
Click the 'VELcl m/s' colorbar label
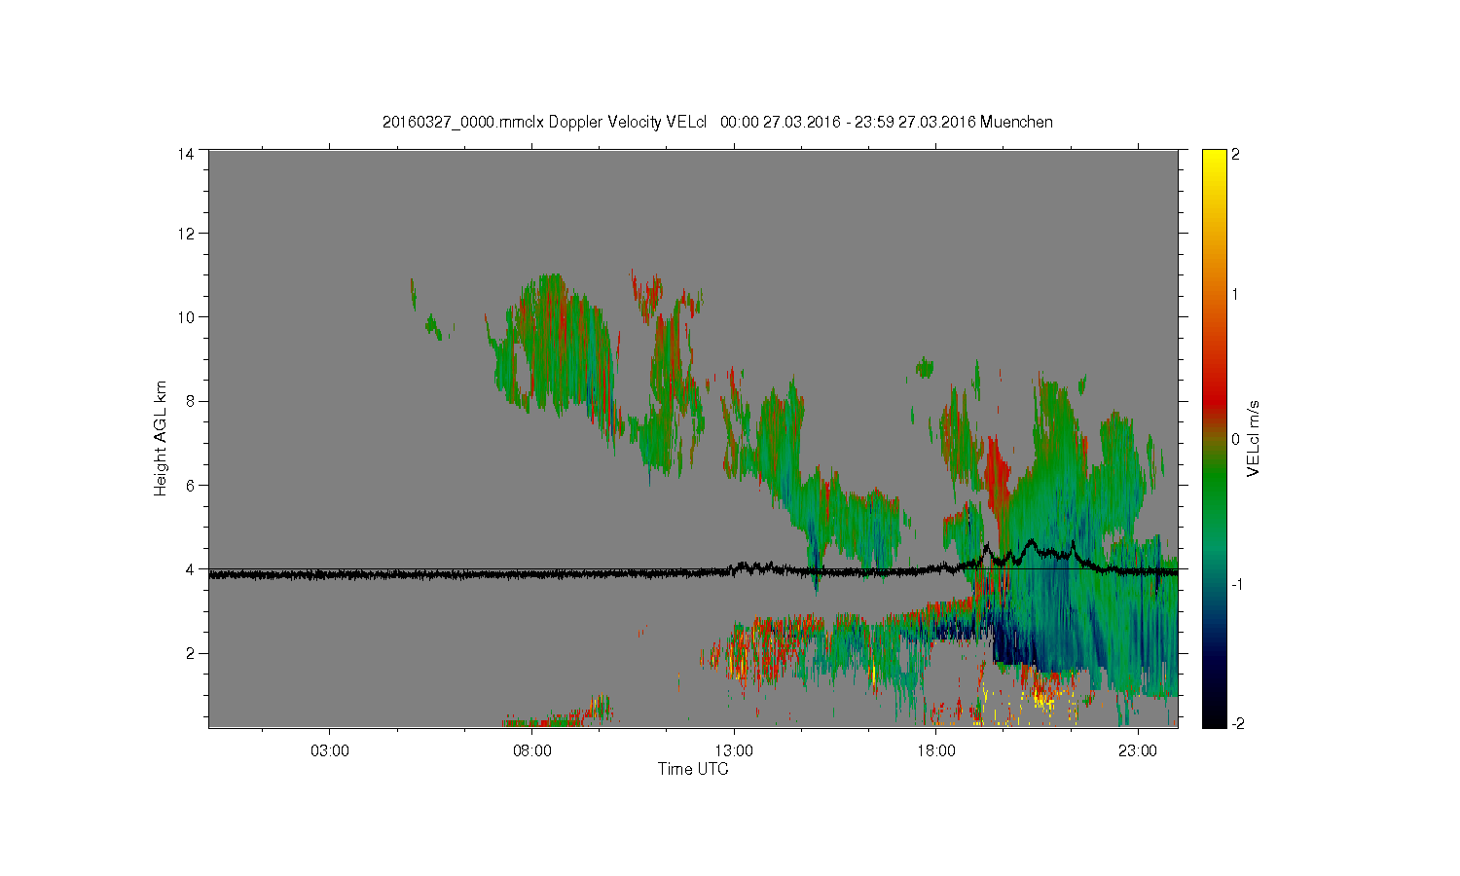click(1254, 438)
